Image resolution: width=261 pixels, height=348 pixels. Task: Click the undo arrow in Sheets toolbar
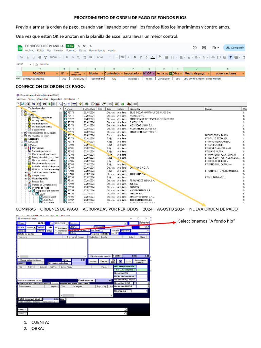(28, 57)
